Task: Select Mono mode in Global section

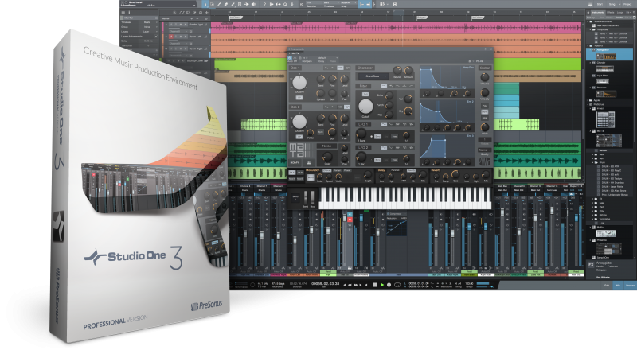Action: [485, 111]
